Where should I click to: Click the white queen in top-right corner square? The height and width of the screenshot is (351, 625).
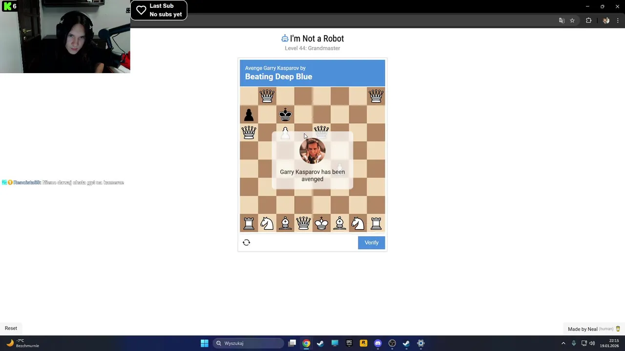376,96
